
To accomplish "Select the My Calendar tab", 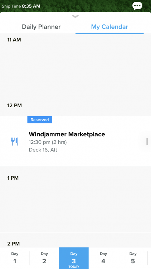I will click(x=109, y=27).
